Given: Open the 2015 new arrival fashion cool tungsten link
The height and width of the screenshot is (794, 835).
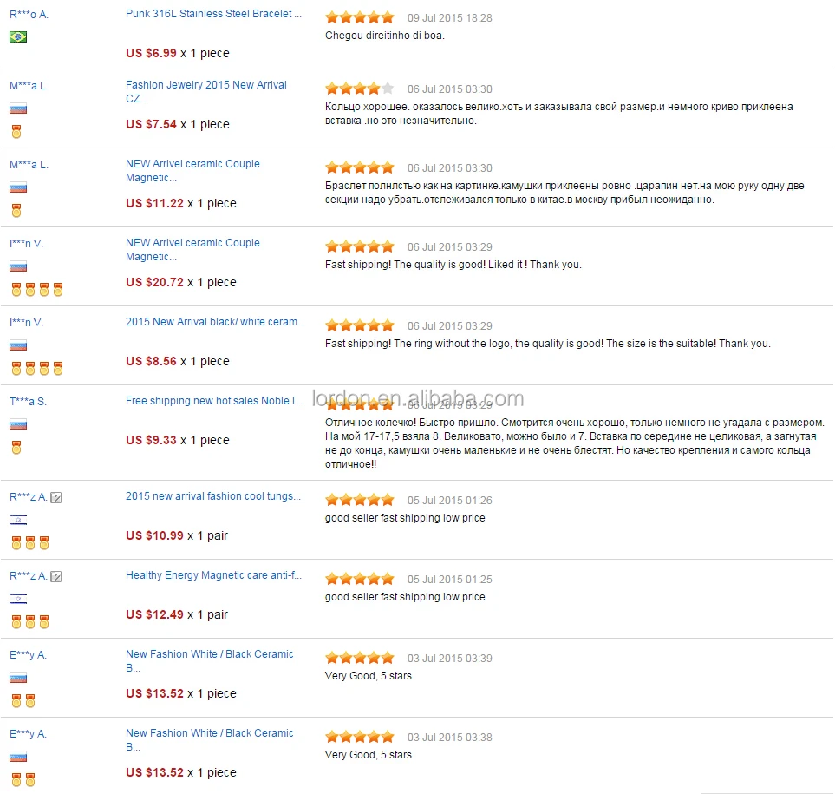Looking at the screenshot, I should click(x=213, y=496).
